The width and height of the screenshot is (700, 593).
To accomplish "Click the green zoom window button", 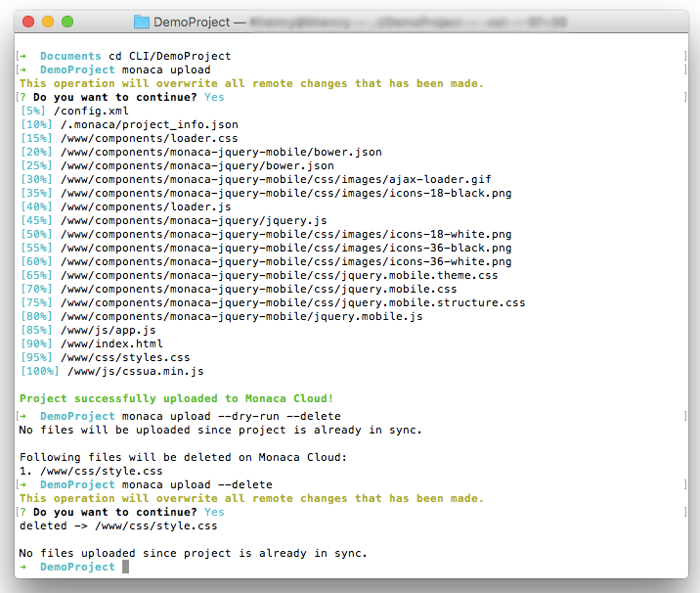I will click(x=67, y=22).
